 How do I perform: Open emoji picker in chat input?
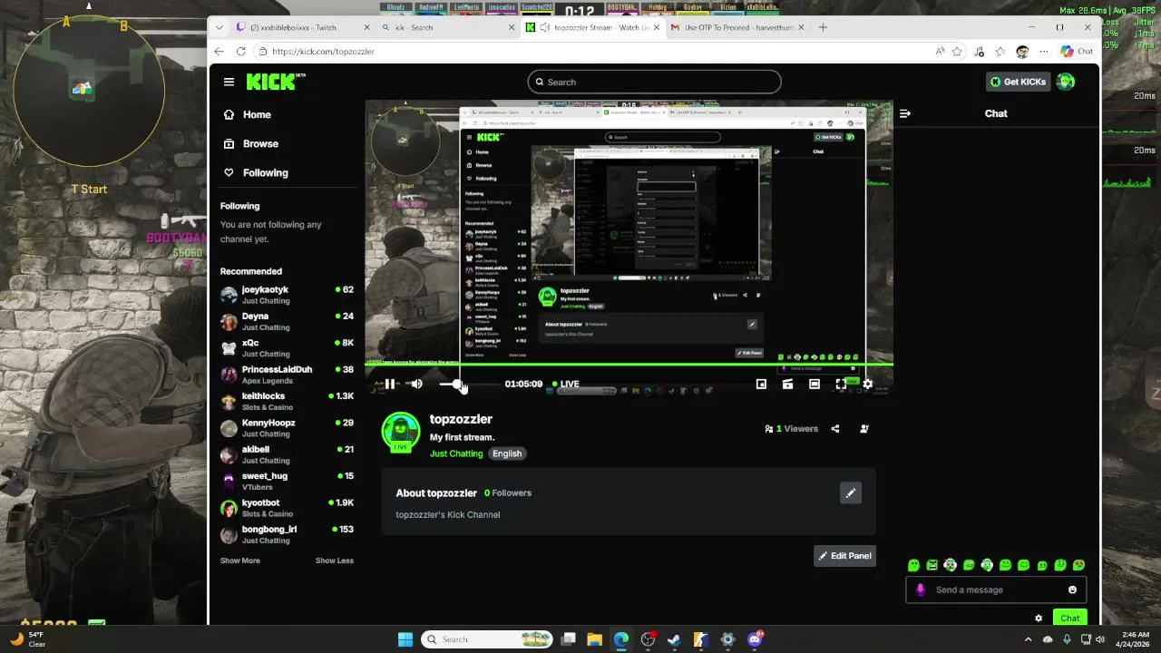[x=1072, y=590]
